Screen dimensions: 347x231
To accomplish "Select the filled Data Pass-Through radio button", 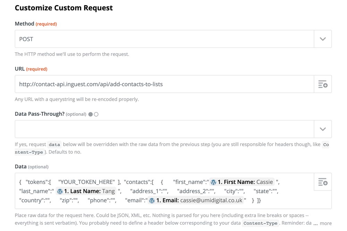I will tap(91, 114).
